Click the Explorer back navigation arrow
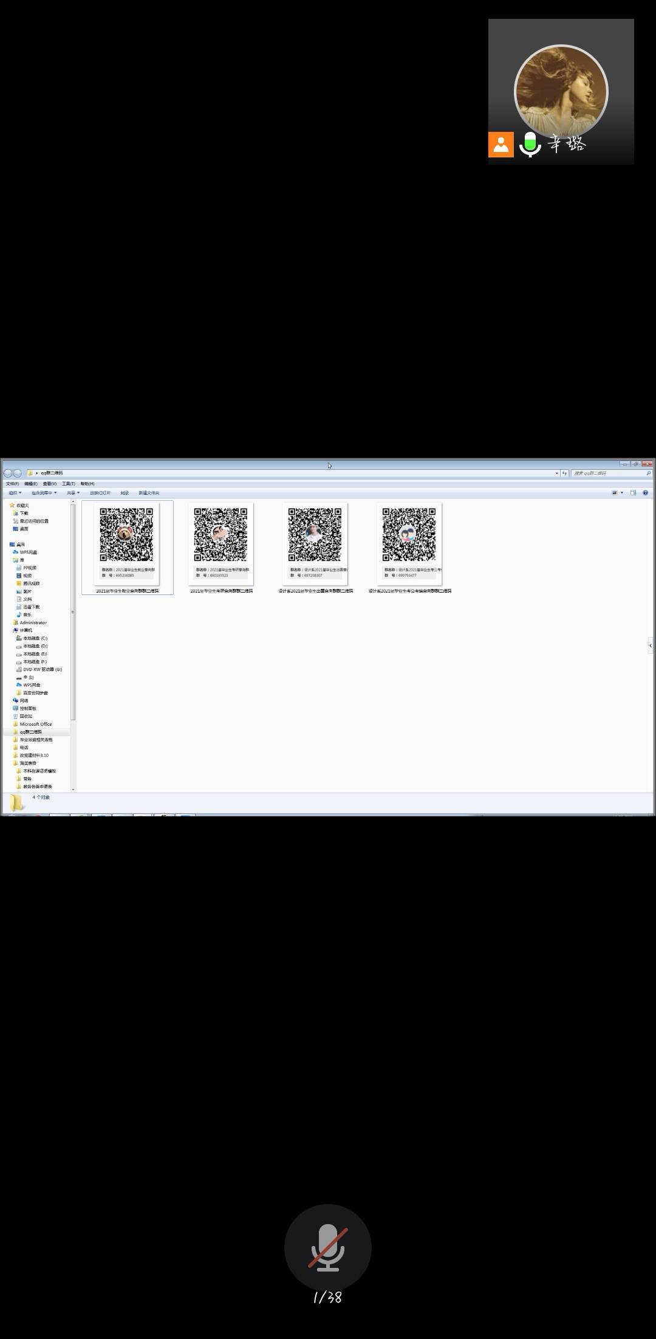Image resolution: width=656 pixels, height=1339 pixels. pyautogui.click(x=8, y=473)
